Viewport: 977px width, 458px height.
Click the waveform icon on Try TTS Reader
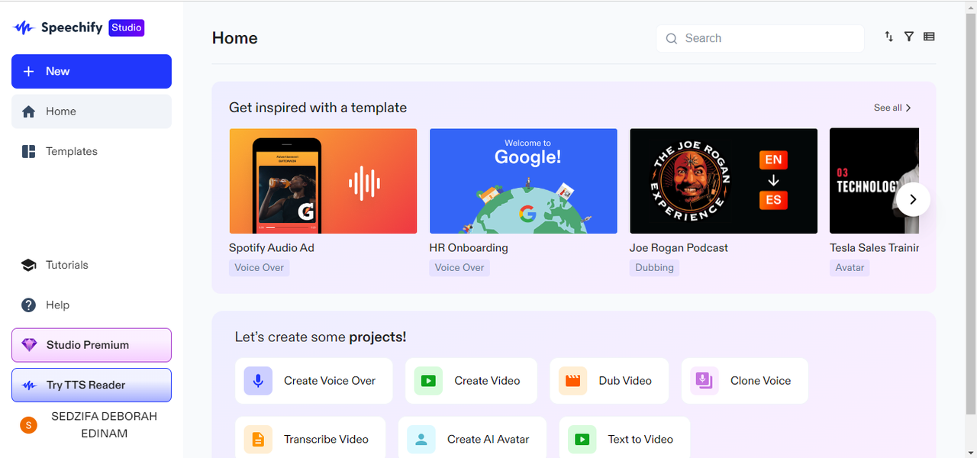point(30,385)
